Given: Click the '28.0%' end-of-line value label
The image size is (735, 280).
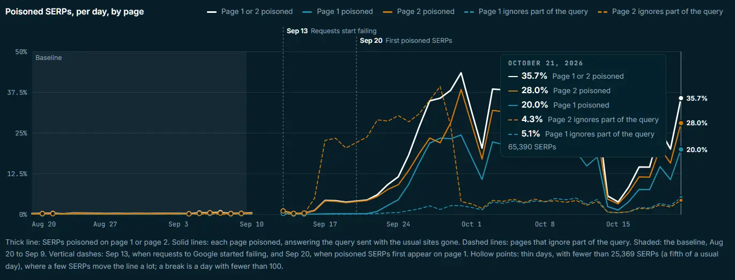Looking at the screenshot, I should point(697,123).
